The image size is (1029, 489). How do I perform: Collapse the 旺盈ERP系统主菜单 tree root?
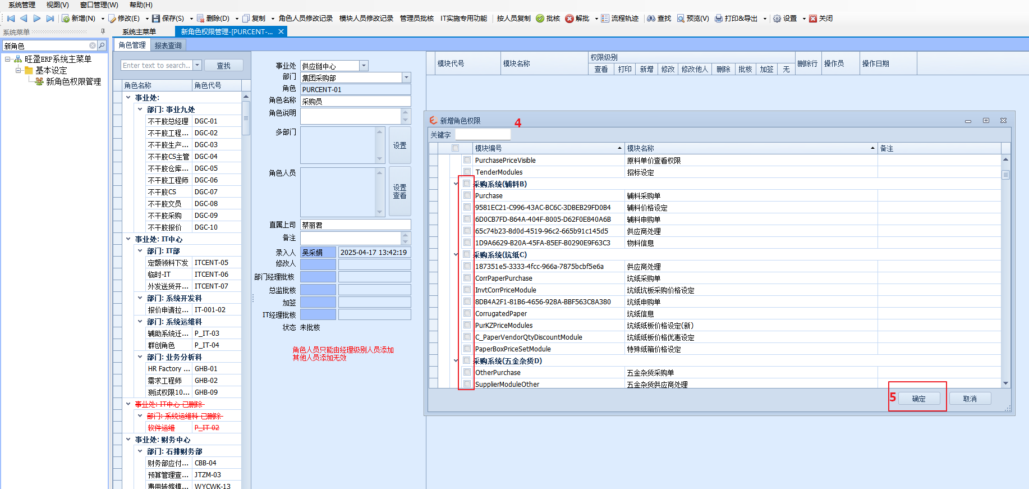[x=7, y=59]
